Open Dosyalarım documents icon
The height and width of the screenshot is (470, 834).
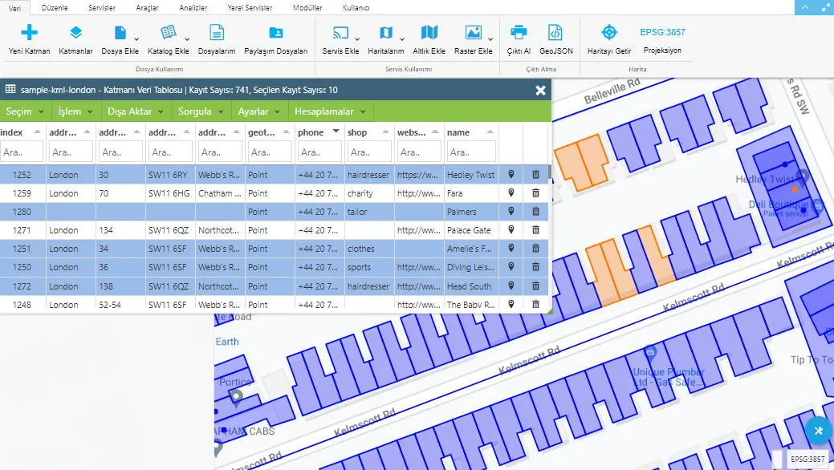(217, 32)
